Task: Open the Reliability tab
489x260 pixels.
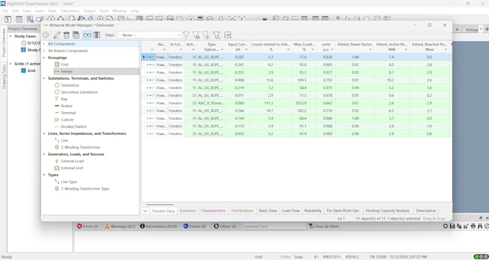Action: tap(313, 211)
